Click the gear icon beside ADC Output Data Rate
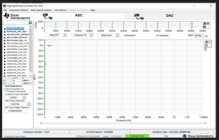Screen dimensions: 219x140 tap(29, 104)
